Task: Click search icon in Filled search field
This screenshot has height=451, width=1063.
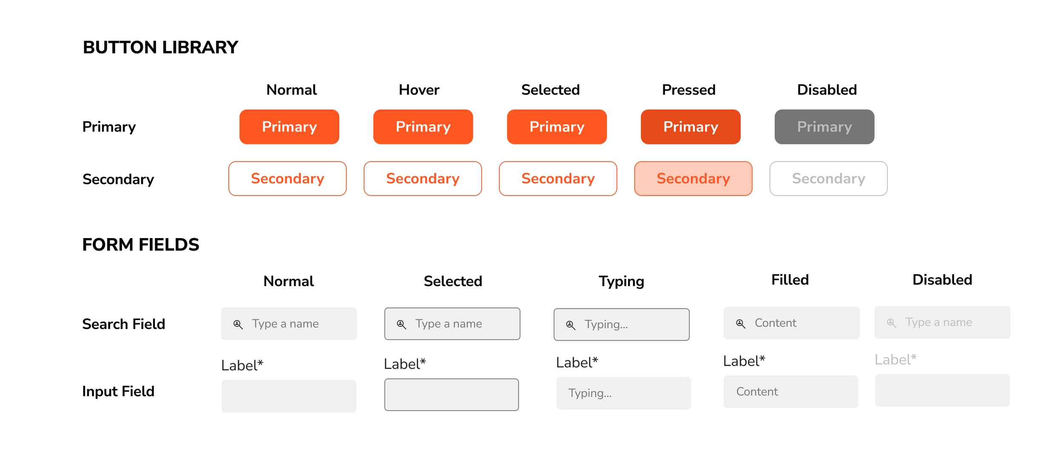Action: pyautogui.click(x=741, y=324)
